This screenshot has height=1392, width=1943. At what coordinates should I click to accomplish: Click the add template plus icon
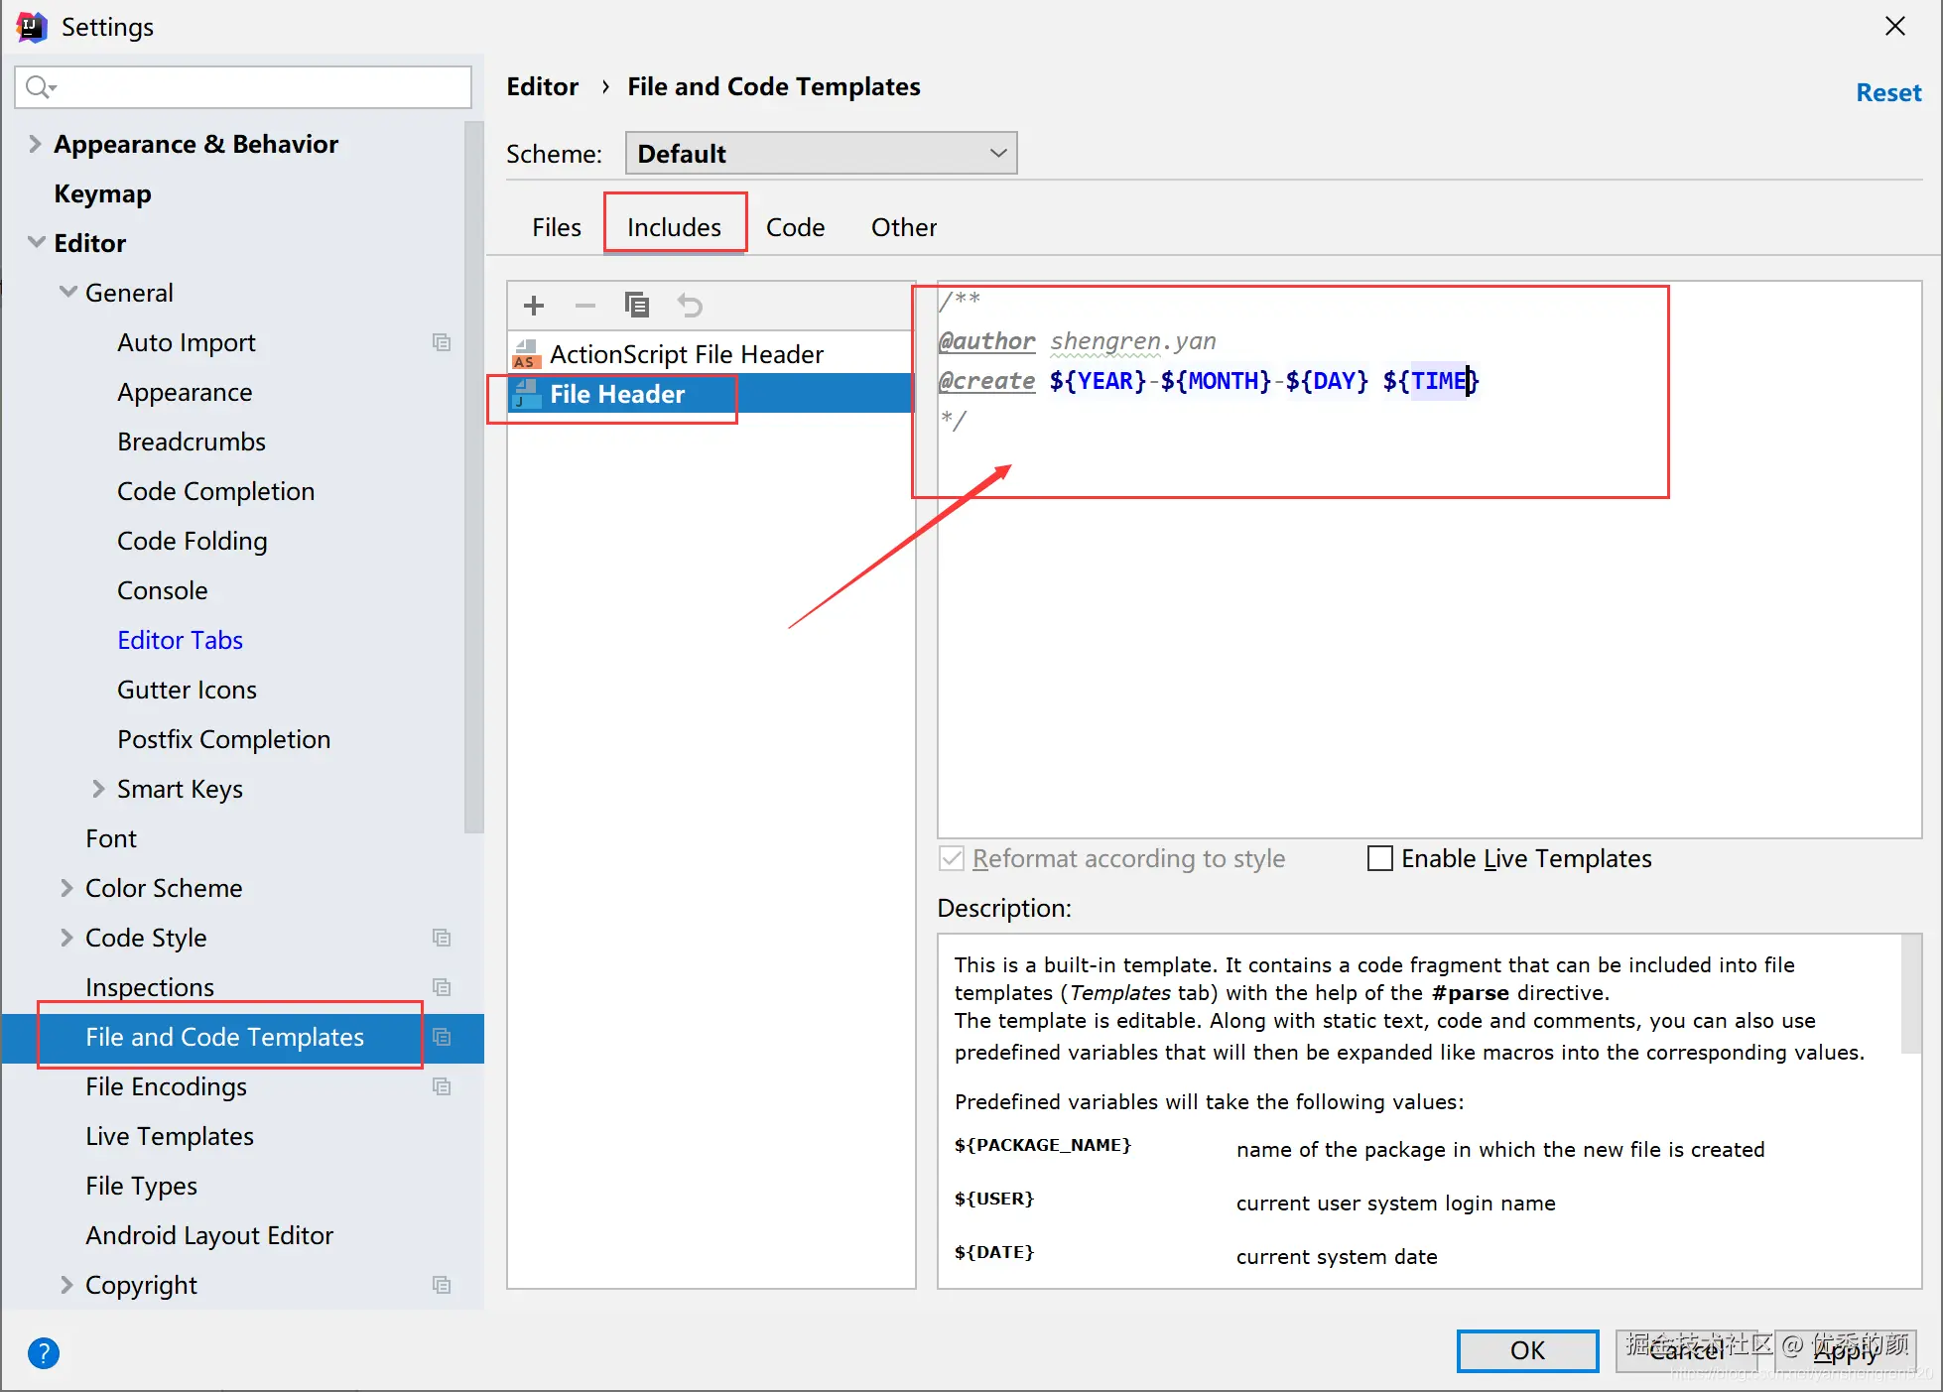[534, 306]
